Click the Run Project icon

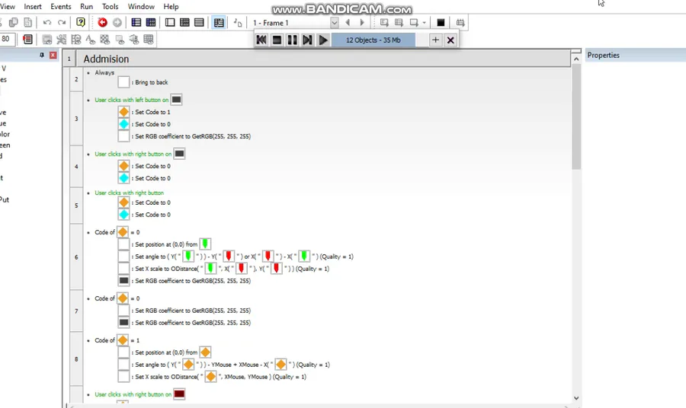(384, 22)
